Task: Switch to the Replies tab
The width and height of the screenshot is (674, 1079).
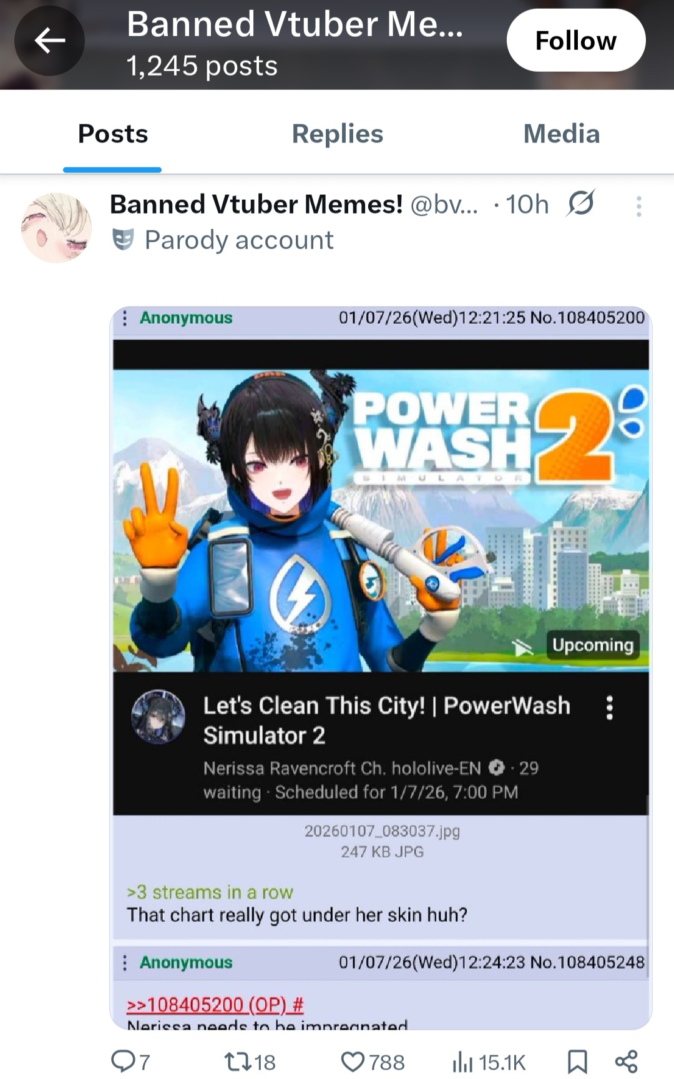Action: (338, 134)
